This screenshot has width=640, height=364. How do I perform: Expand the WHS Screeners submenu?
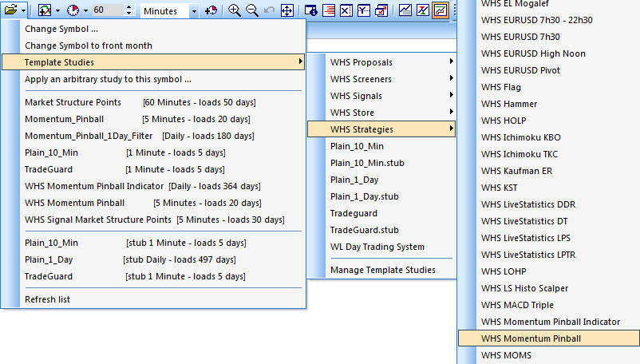click(x=381, y=79)
